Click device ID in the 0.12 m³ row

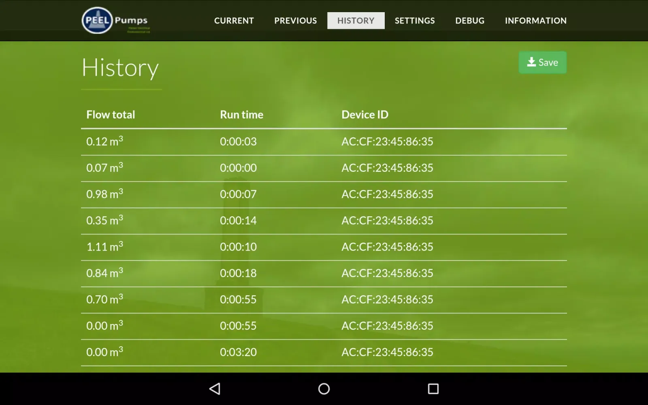click(387, 141)
